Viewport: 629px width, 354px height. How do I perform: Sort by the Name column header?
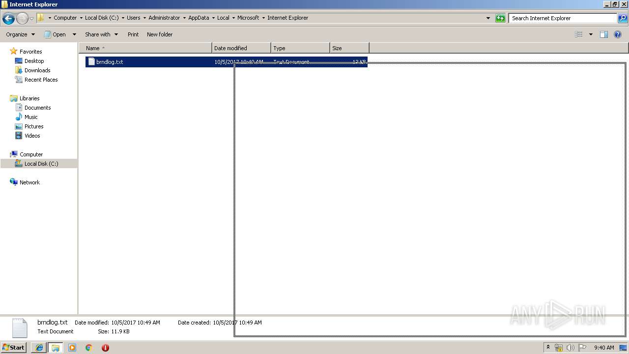pyautogui.click(x=145, y=48)
